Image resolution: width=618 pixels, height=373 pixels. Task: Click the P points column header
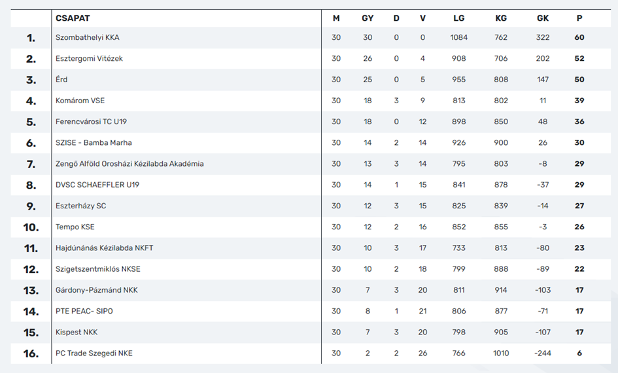point(579,18)
